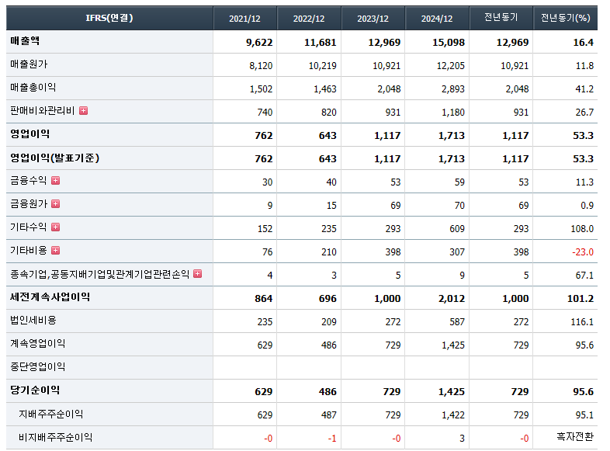Select the 매출액 row label

[25, 41]
